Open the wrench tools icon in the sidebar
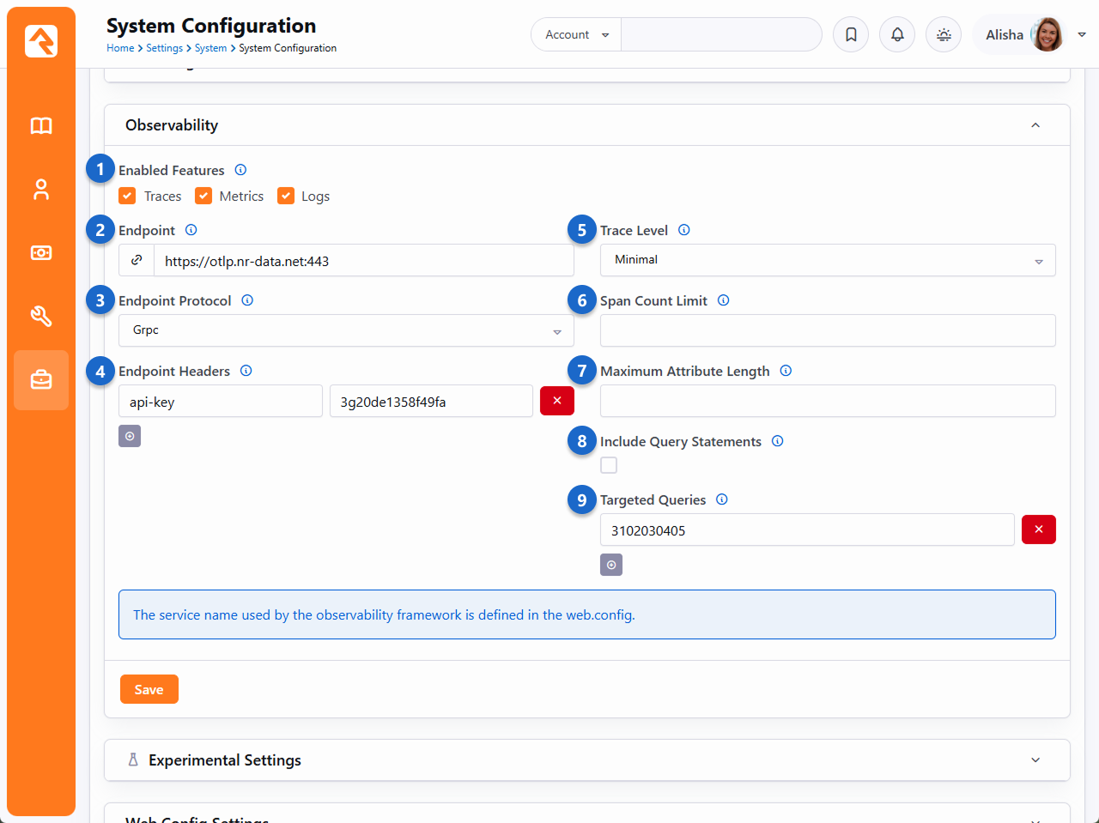This screenshot has height=823, width=1099. pos(41,317)
